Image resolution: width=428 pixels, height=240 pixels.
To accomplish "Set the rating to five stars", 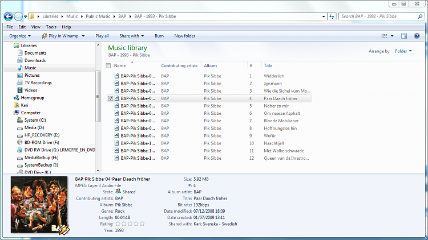I will [x=142, y=224].
